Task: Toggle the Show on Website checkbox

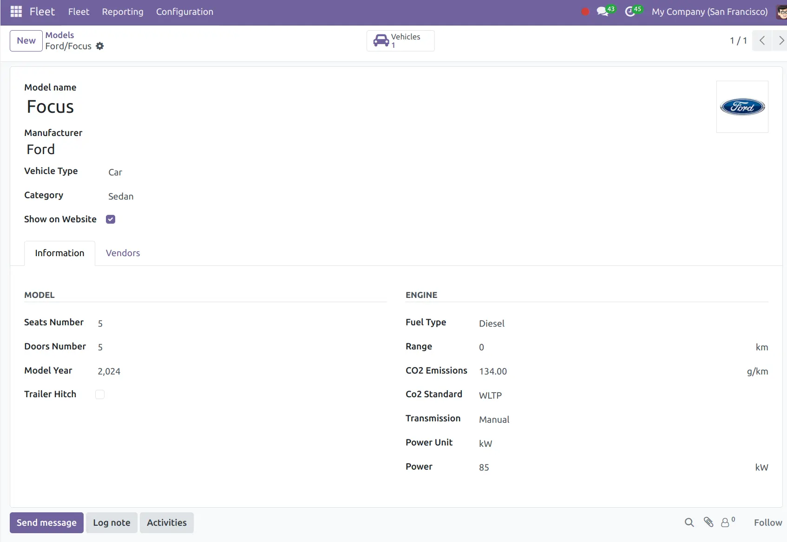Action: (111, 219)
